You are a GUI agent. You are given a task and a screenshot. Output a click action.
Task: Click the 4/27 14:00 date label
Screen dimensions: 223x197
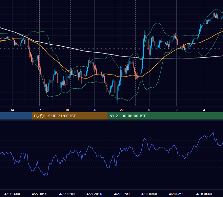point(12,194)
